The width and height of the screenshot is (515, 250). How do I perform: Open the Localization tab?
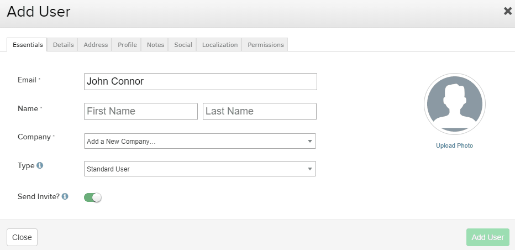coord(220,45)
